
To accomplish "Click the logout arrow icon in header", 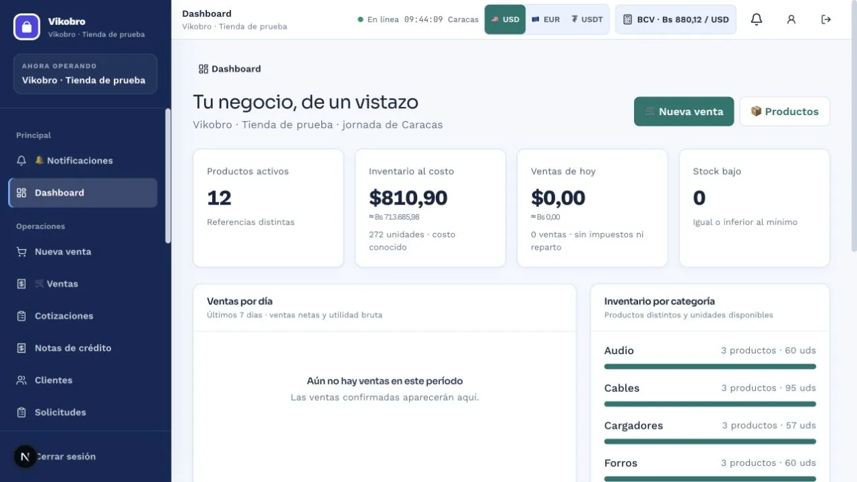I will (826, 20).
